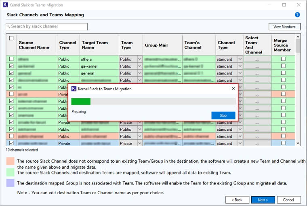
Task: Stop the migration preparation
Action: 223,115
